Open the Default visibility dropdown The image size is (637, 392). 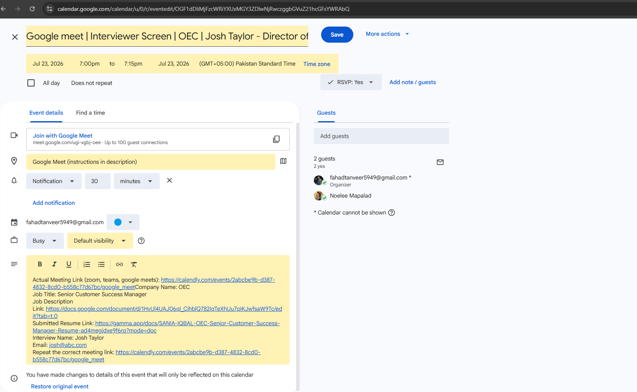100,241
